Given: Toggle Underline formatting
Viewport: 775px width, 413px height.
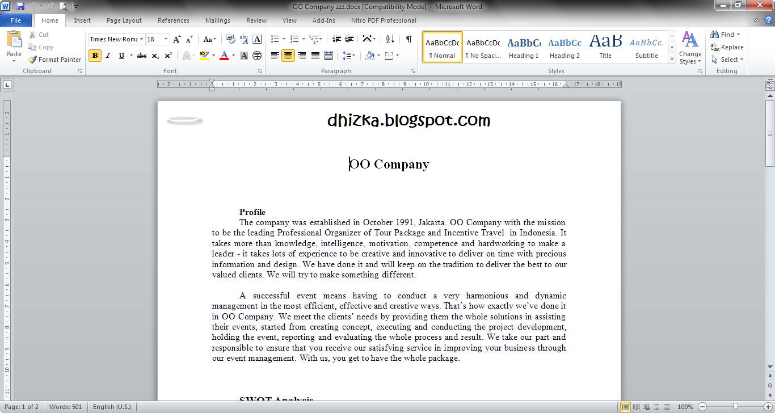Looking at the screenshot, I should click(x=121, y=56).
